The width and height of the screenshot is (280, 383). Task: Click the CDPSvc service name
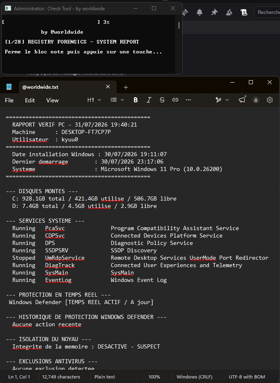click(55, 236)
